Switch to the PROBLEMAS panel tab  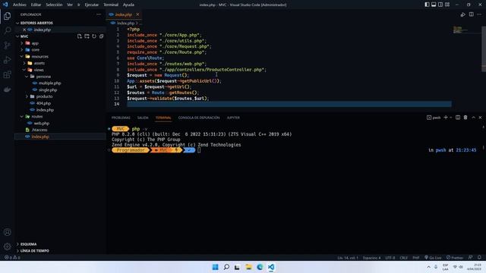click(x=121, y=118)
